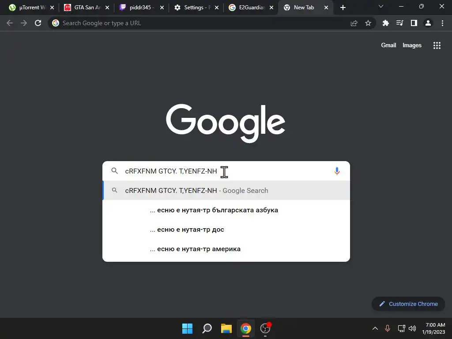Click the magnifier icon in the search box
This screenshot has height=339, width=452.
(x=114, y=171)
